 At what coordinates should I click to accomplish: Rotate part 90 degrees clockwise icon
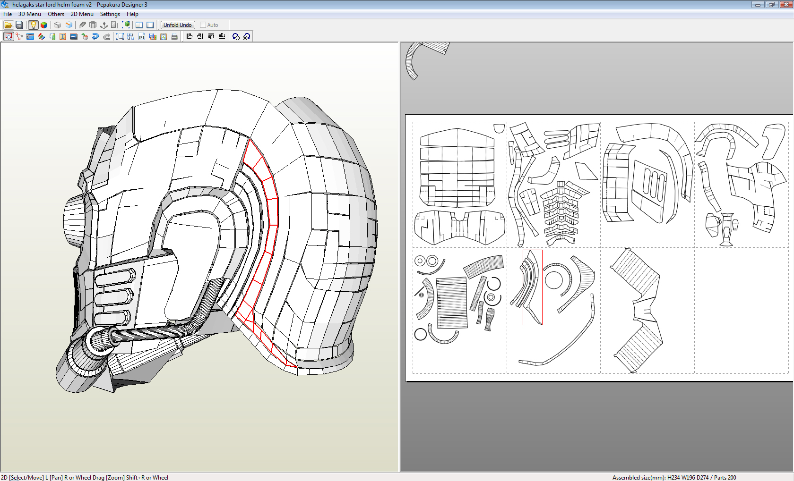[247, 36]
